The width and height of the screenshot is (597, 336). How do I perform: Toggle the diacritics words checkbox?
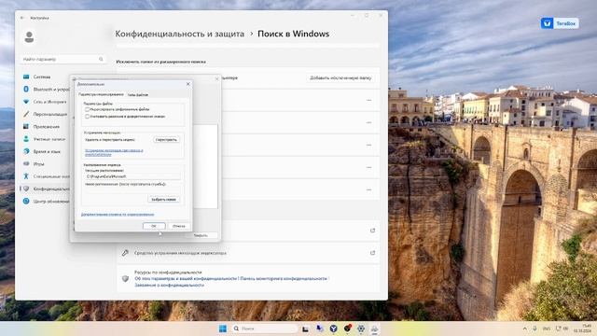(87, 117)
